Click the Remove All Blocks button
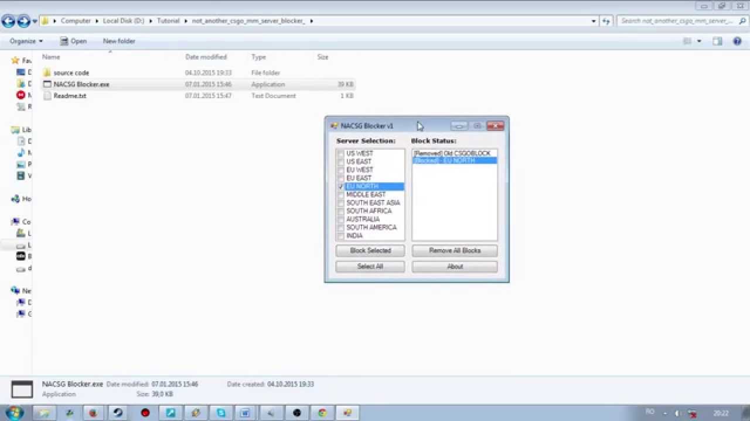750x421 pixels. (x=455, y=250)
